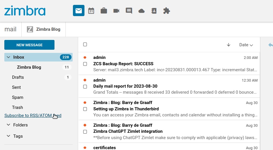Toggle the sort direction arrow
The width and height of the screenshot is (273, 150).
(229, 45)
